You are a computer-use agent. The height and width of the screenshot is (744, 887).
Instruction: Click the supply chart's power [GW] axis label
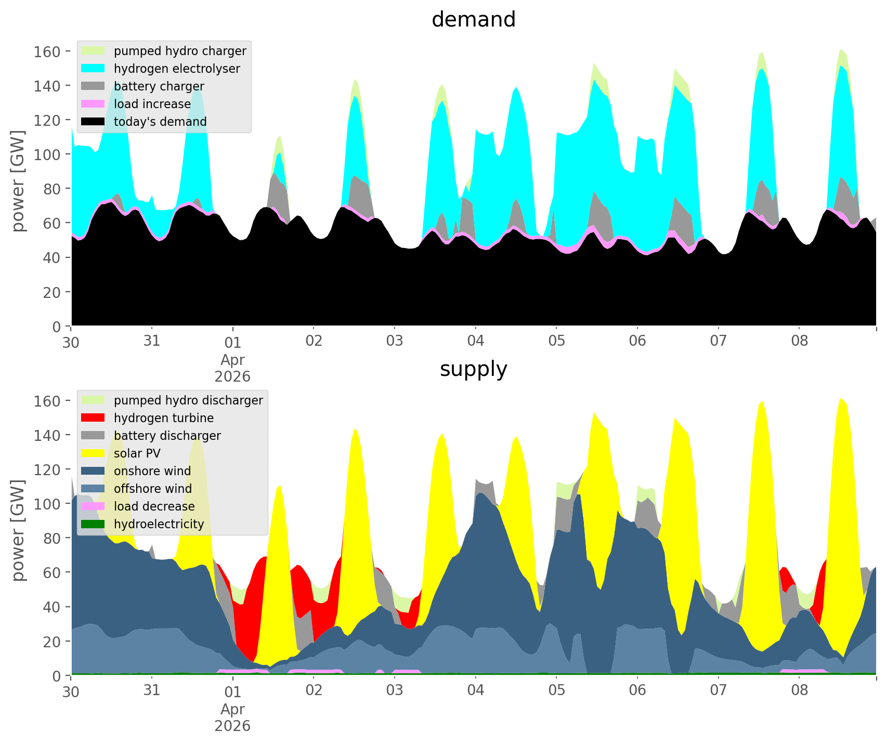point(18,530)
